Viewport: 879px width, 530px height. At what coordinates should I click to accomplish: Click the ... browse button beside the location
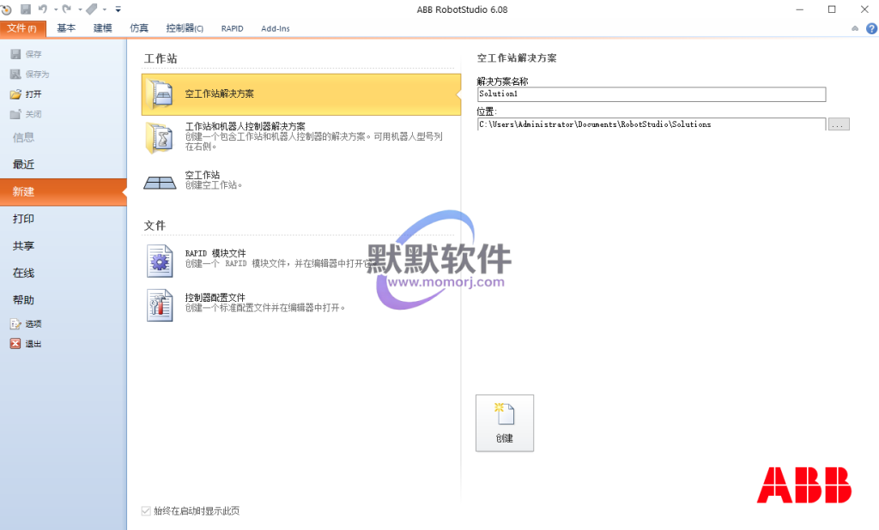pyautogui.click(x=839, y=124)
